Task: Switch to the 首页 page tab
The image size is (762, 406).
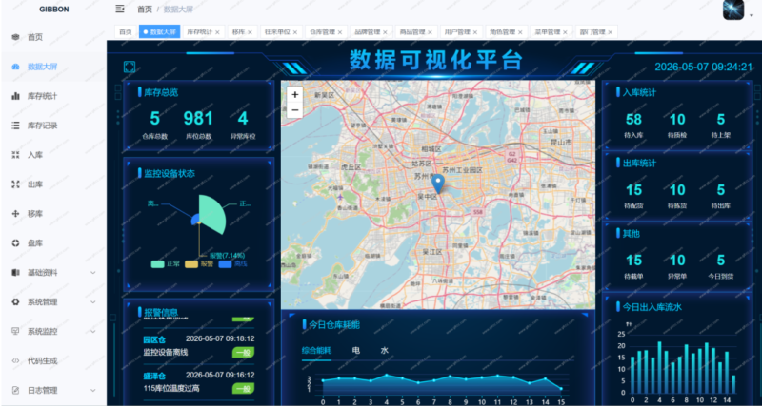Action: (x=126, y=32)
